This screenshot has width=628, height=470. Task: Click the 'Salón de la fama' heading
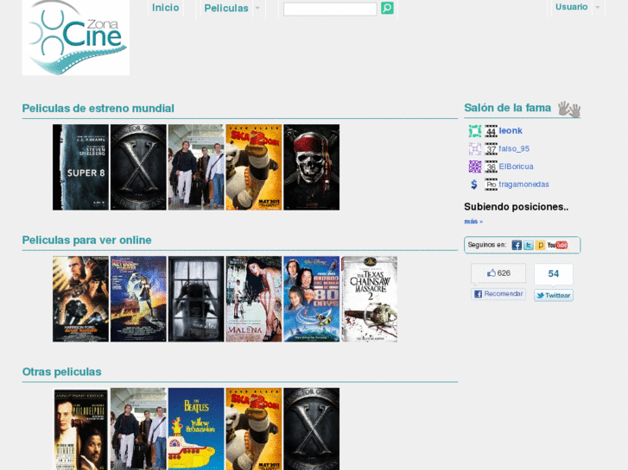click(x=507, y=108)
